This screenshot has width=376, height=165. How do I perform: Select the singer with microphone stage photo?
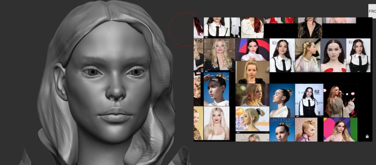point(340,100)
